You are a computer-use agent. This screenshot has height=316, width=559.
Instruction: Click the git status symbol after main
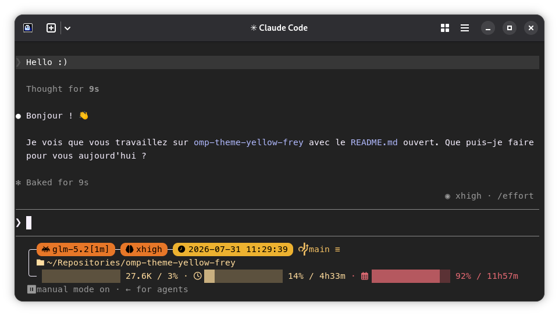337,249
